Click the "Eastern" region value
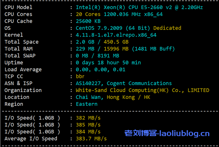The width and height of the screenshot is (219, 147). pyautogui.click(x=87, y=104)
